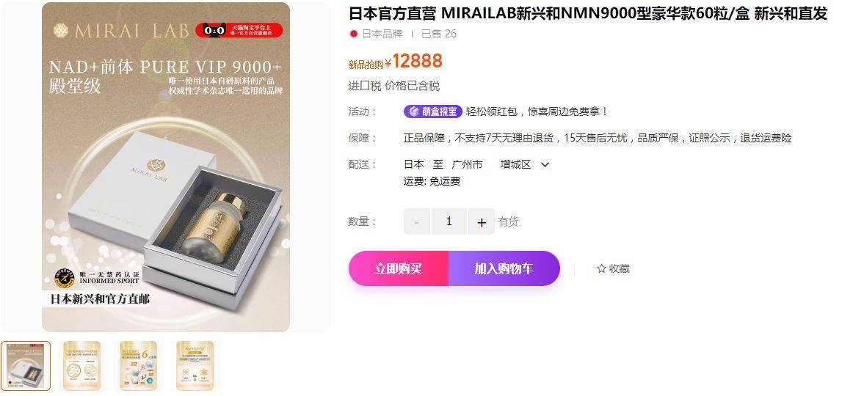Viewport: 842px width, 396px height.
Task: Click the quantity input field
Action: click(449, 221)
